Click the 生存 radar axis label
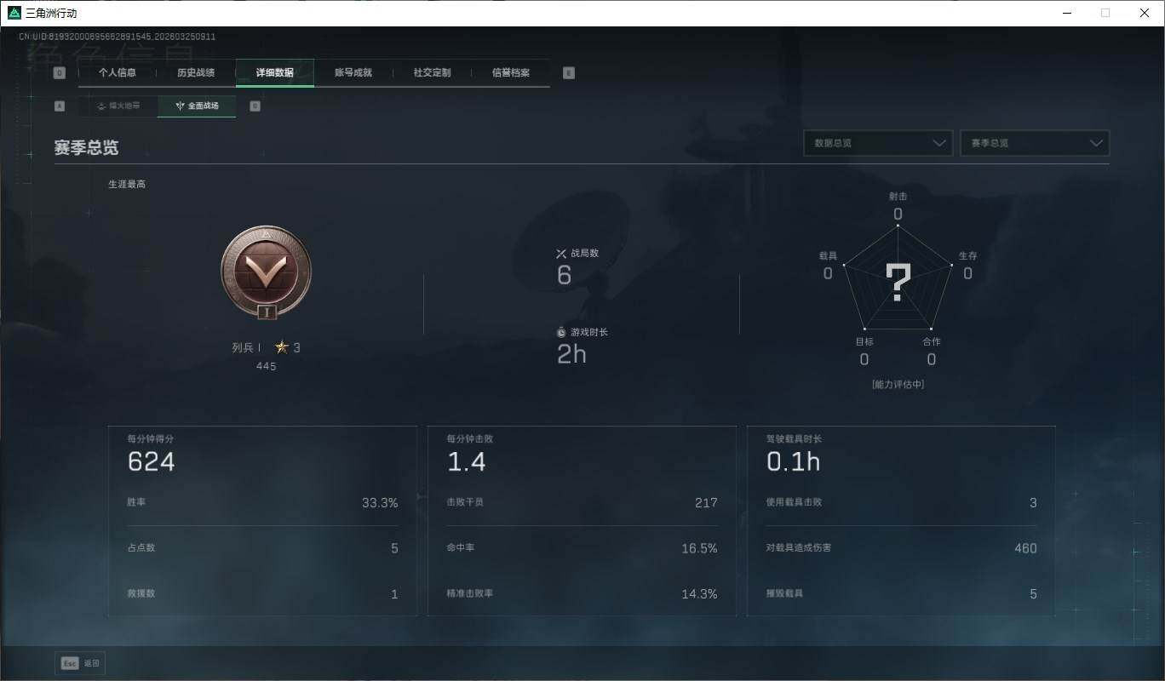Viewport: 1165px width, 681px height. click(967, 255)
